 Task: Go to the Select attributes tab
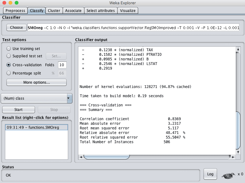[x=101, y=11]
